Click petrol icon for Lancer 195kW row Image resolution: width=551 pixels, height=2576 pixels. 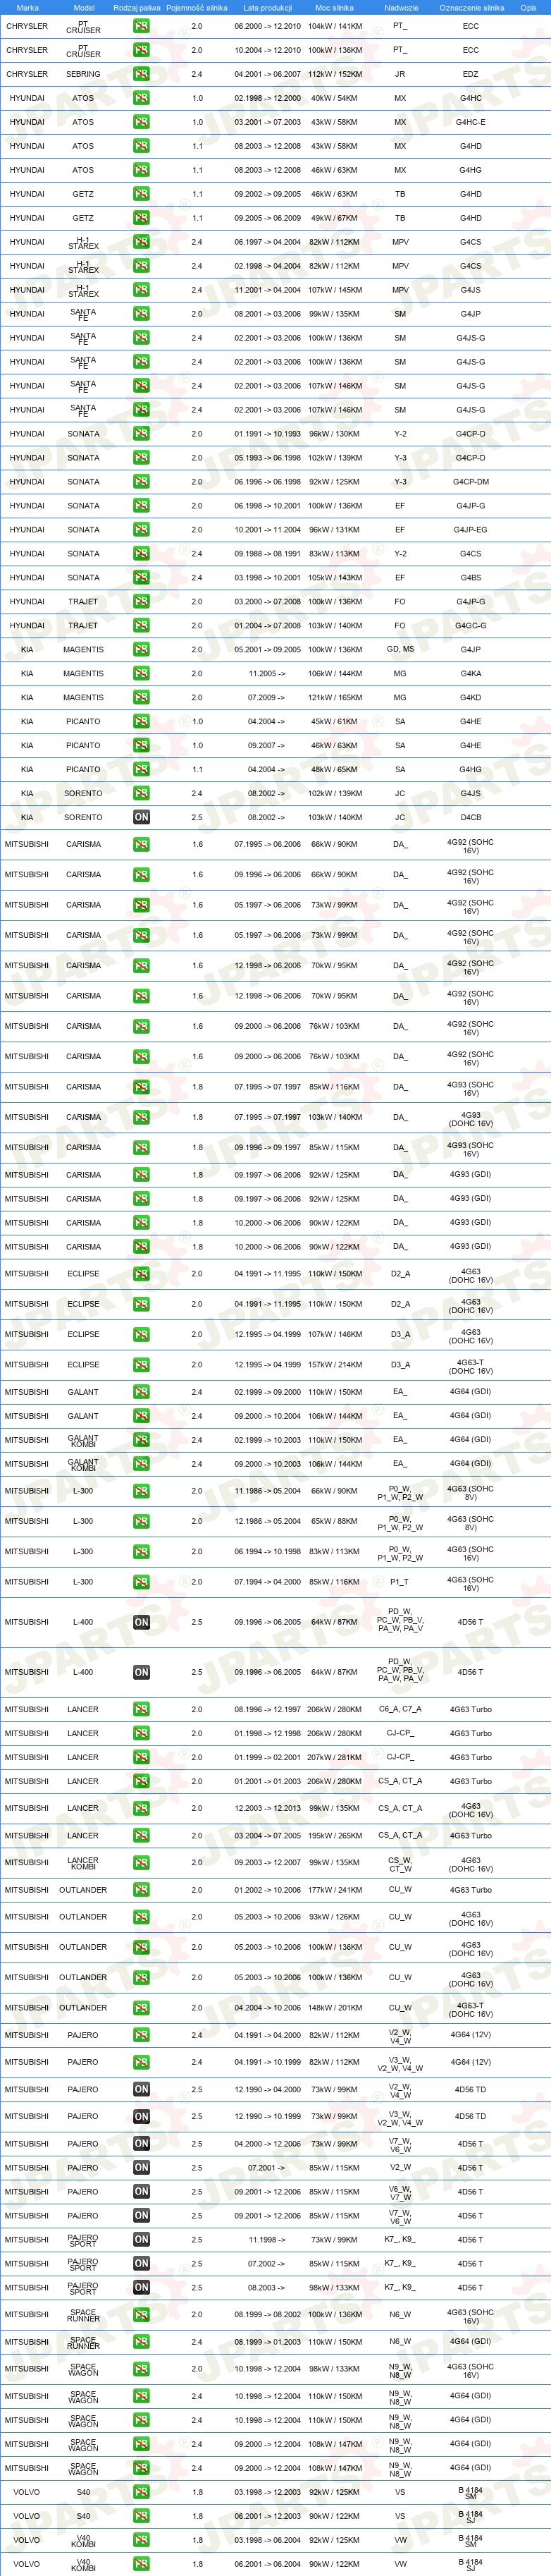pyautogui.click(x=141, y=1835)
